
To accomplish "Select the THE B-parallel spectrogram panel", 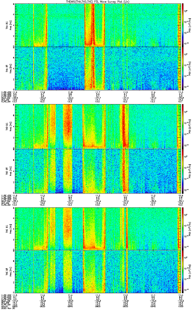I will point(98,272).
